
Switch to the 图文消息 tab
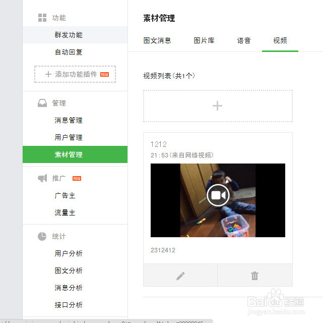point(157,40)
